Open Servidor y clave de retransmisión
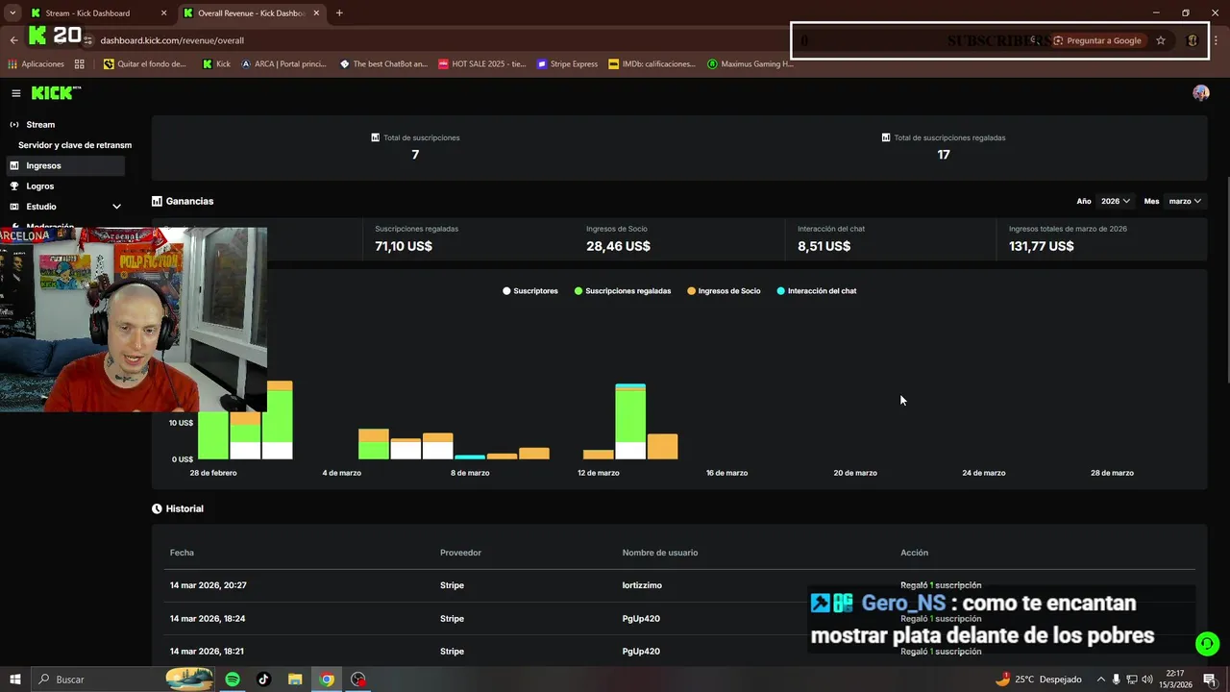Screen dimensions: 1230x692 tap(75, 145)
